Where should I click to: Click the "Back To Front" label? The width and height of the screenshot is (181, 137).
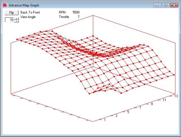point(30,12)
